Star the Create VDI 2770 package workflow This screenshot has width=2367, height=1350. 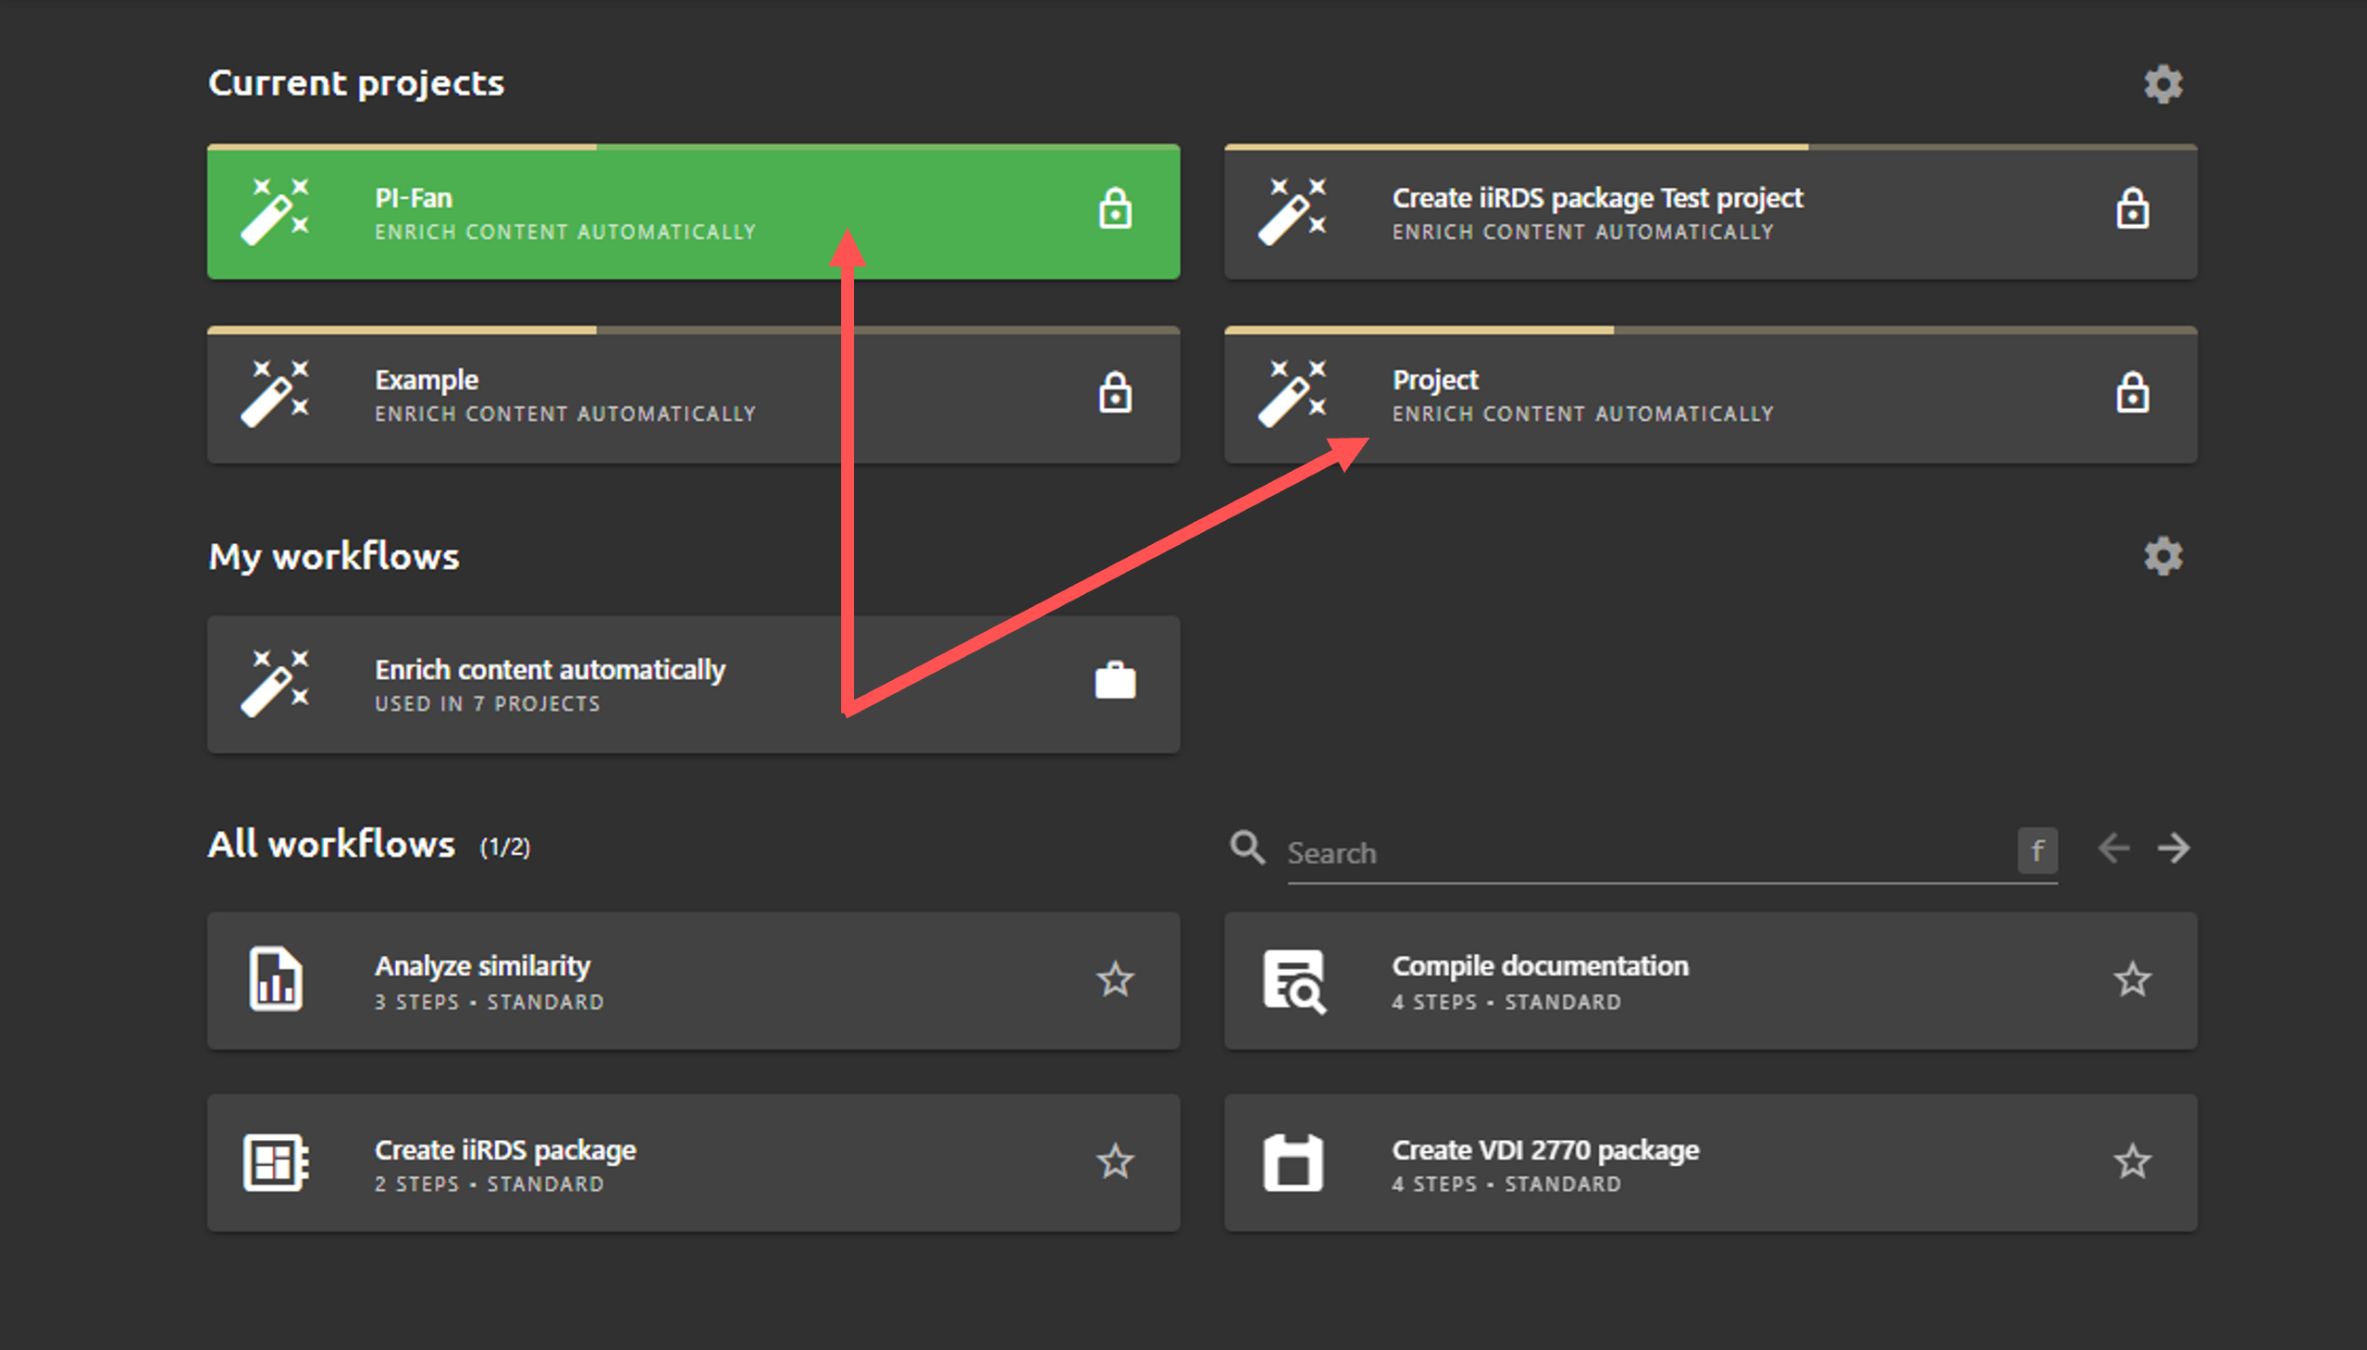tap(2132, 1162)
